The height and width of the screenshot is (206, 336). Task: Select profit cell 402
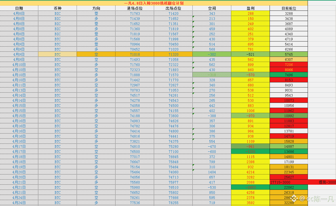pos(250,29)
